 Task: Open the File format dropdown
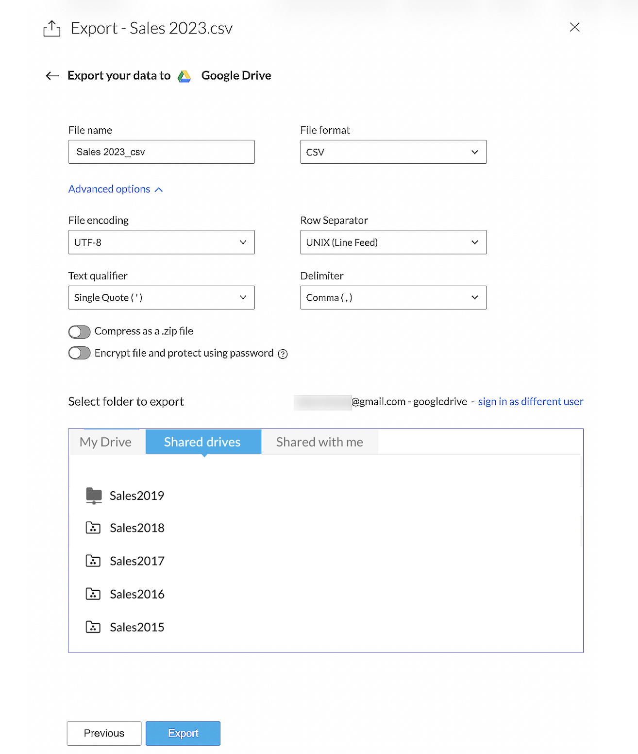point(393,152)
